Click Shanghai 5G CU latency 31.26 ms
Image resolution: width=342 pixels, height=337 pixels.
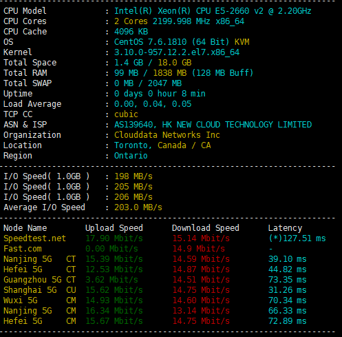coord(287,290)
